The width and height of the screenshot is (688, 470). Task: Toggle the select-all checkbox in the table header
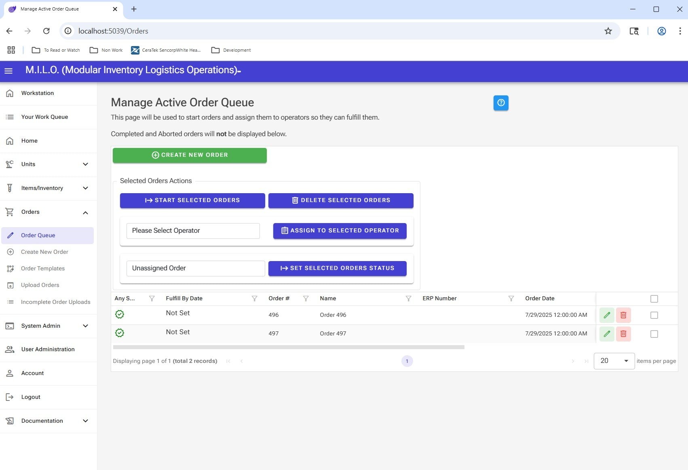[x=654, y=299]
